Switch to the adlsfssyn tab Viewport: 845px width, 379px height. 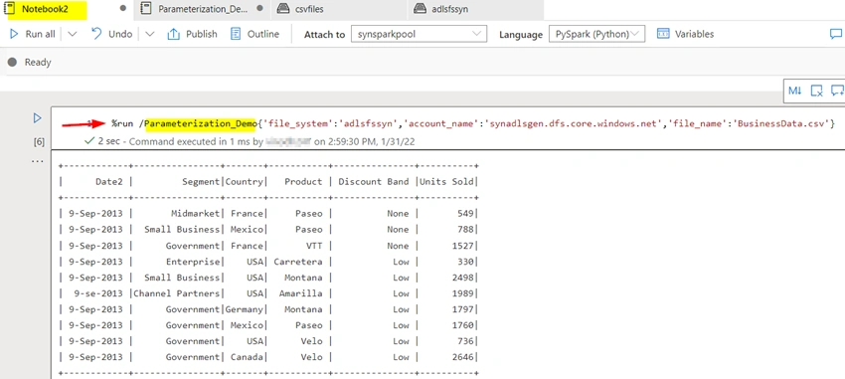(x=449, y=9)
